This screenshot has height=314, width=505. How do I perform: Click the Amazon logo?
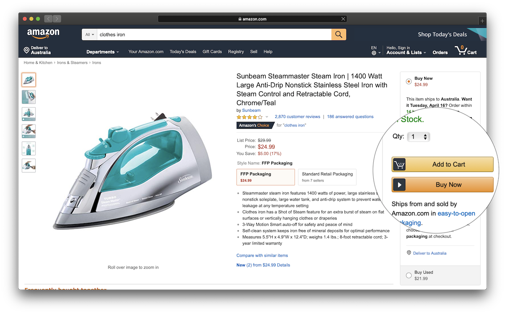[x=43, y=34]
